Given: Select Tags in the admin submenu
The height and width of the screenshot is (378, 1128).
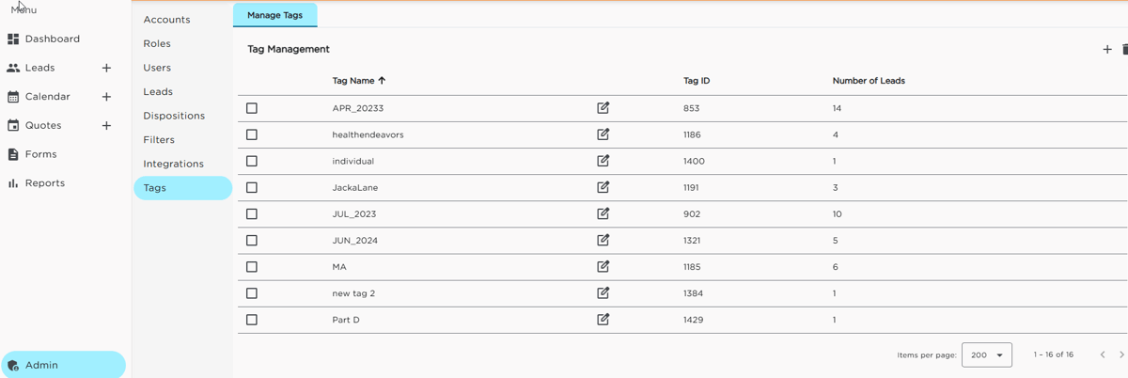Looking at the screenshot, I should tap(182, 188).
